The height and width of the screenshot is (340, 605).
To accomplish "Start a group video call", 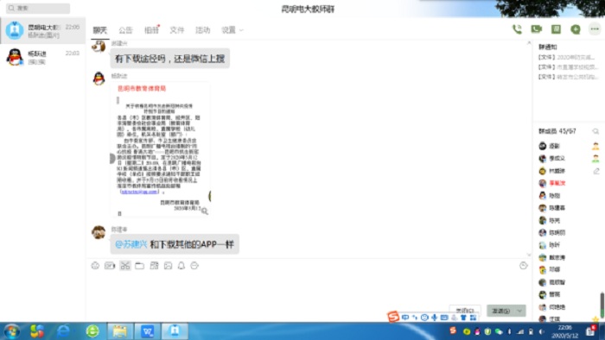I will pos(537,29).
